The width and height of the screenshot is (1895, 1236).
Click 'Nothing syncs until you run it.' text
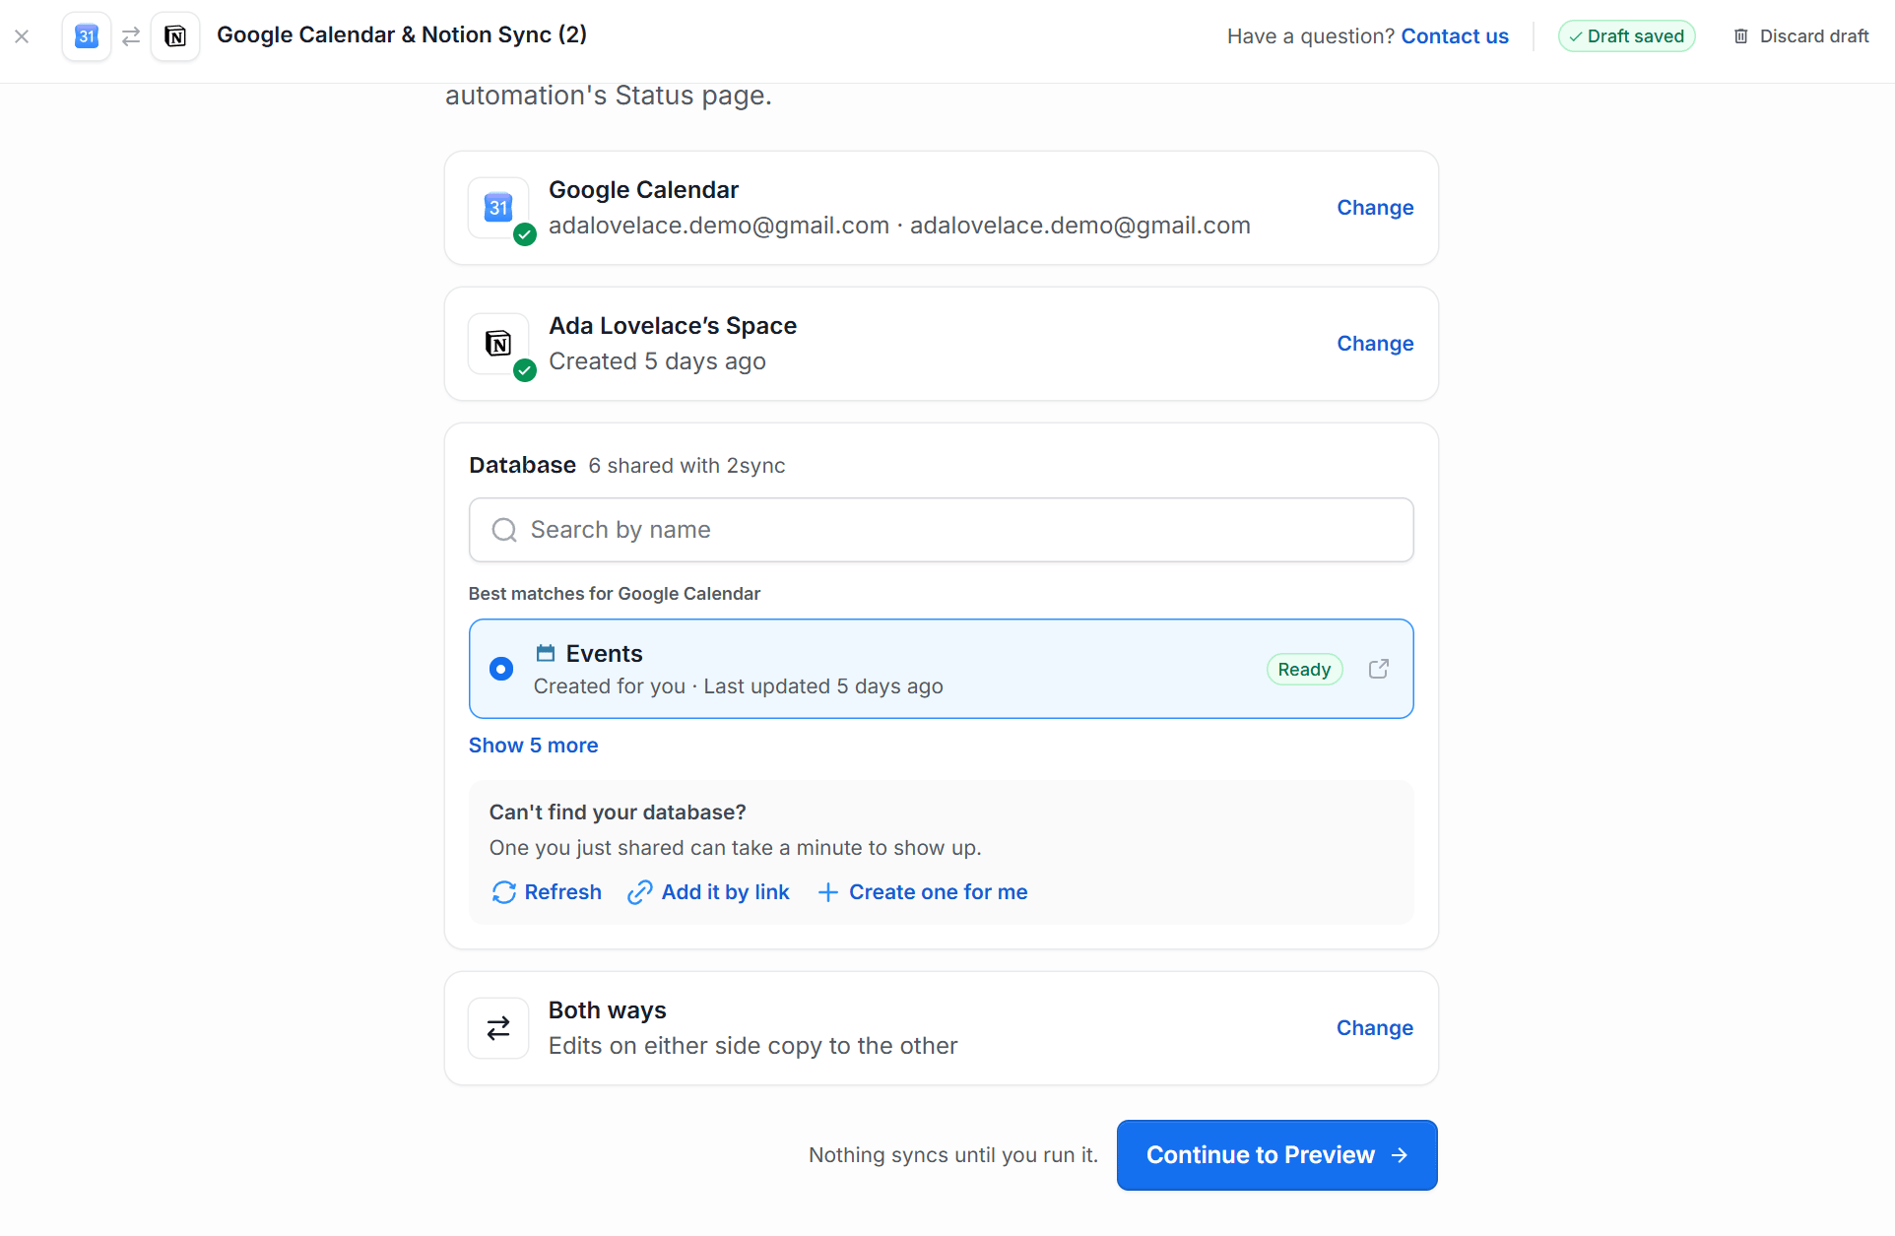point(953,1155)
